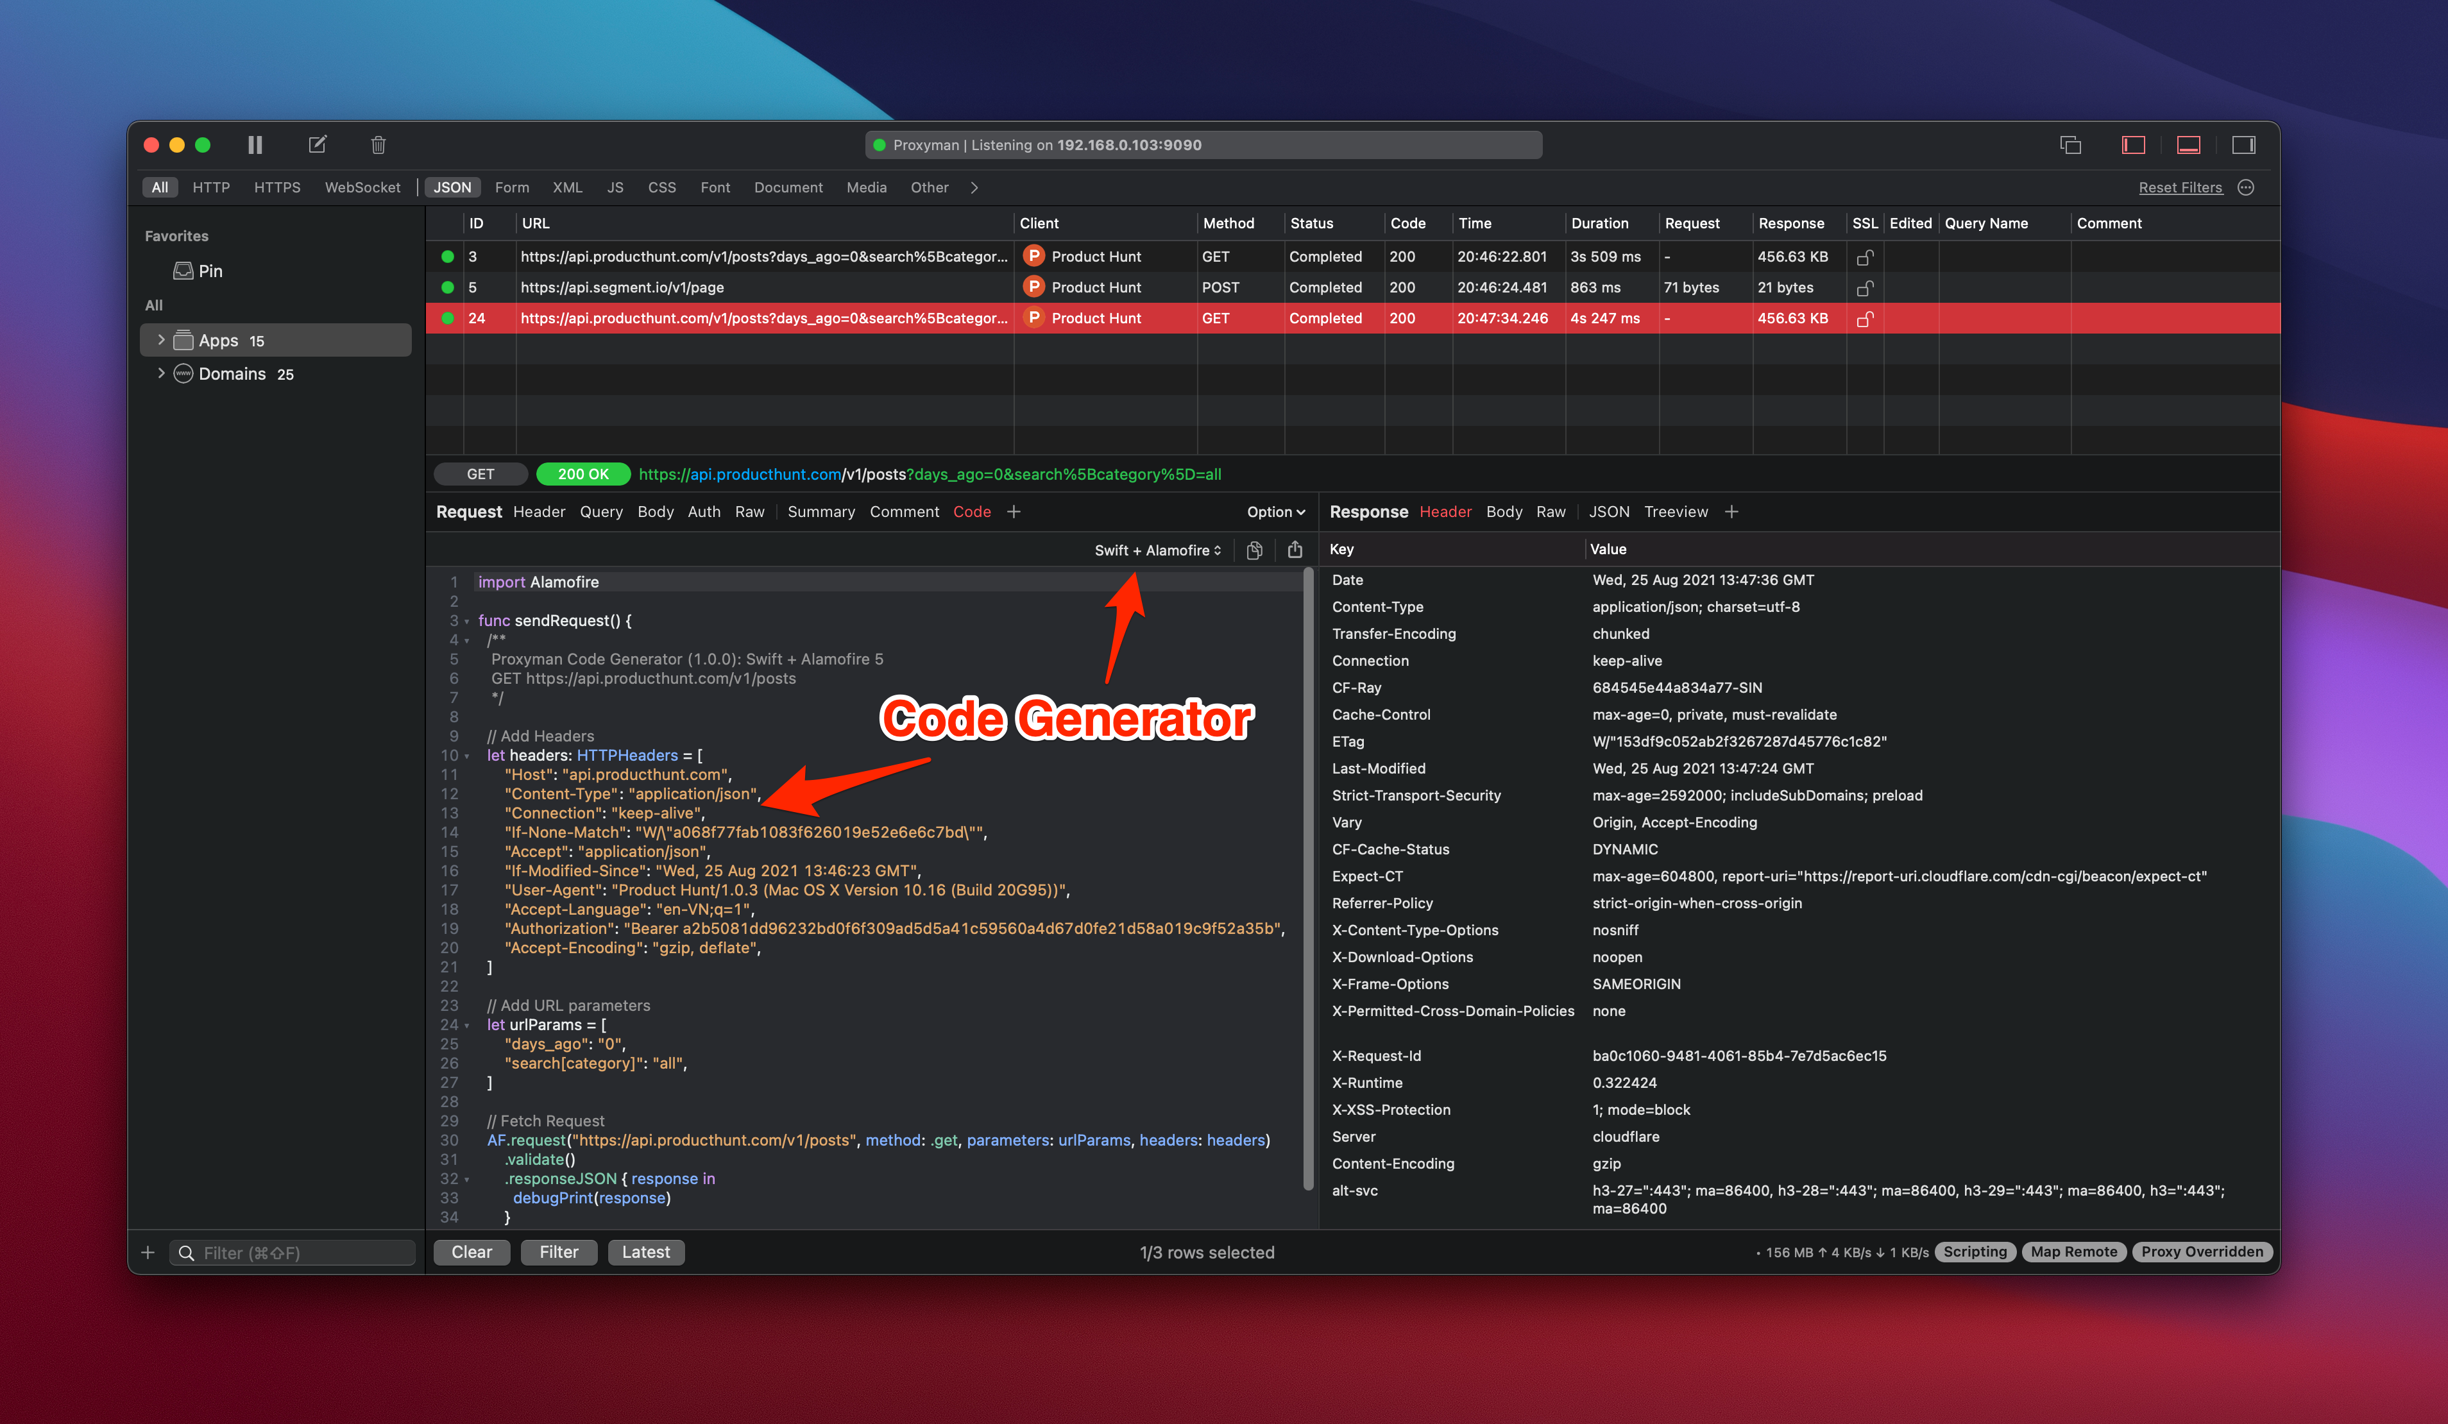Toggle the right inspector panel icon
Viewport: 2448px width, 1424px height.
(2244, 144)
